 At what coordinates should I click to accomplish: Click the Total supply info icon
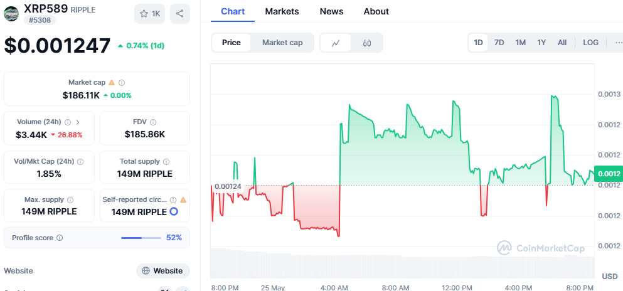[166, 162]
